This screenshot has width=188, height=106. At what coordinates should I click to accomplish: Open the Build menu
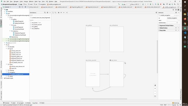[36, 1]
